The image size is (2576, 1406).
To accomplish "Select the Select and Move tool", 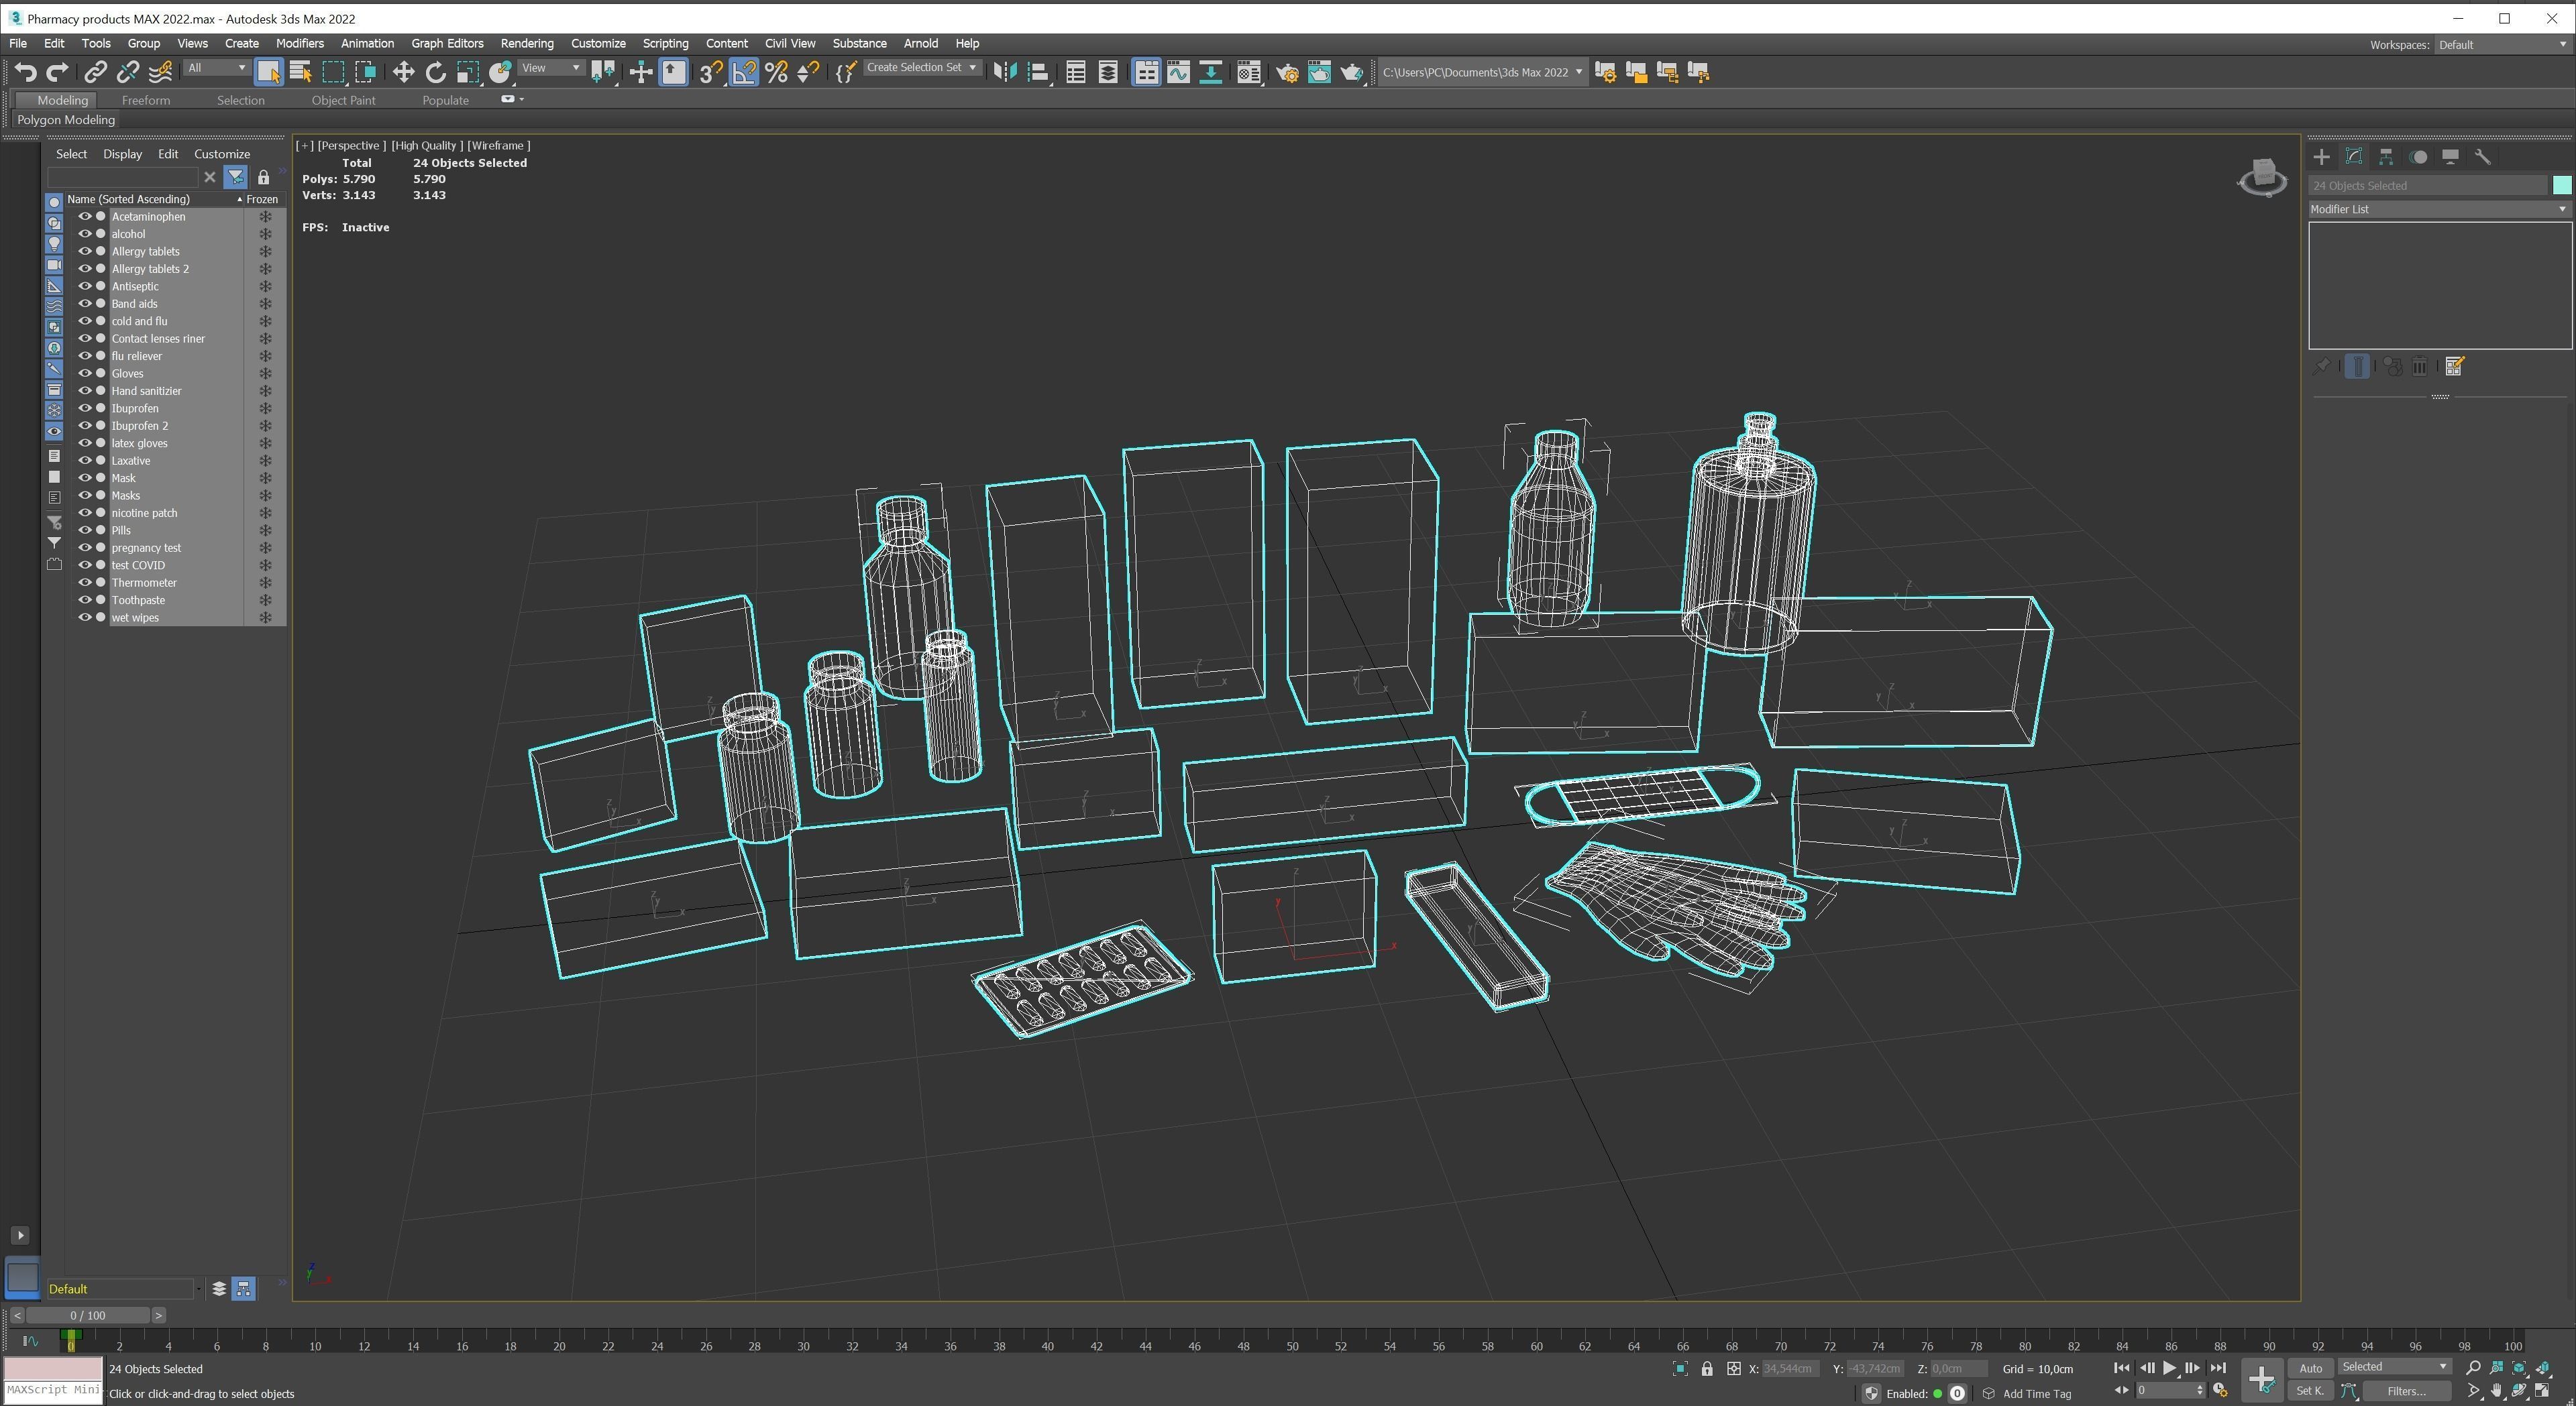I will 403,72.
